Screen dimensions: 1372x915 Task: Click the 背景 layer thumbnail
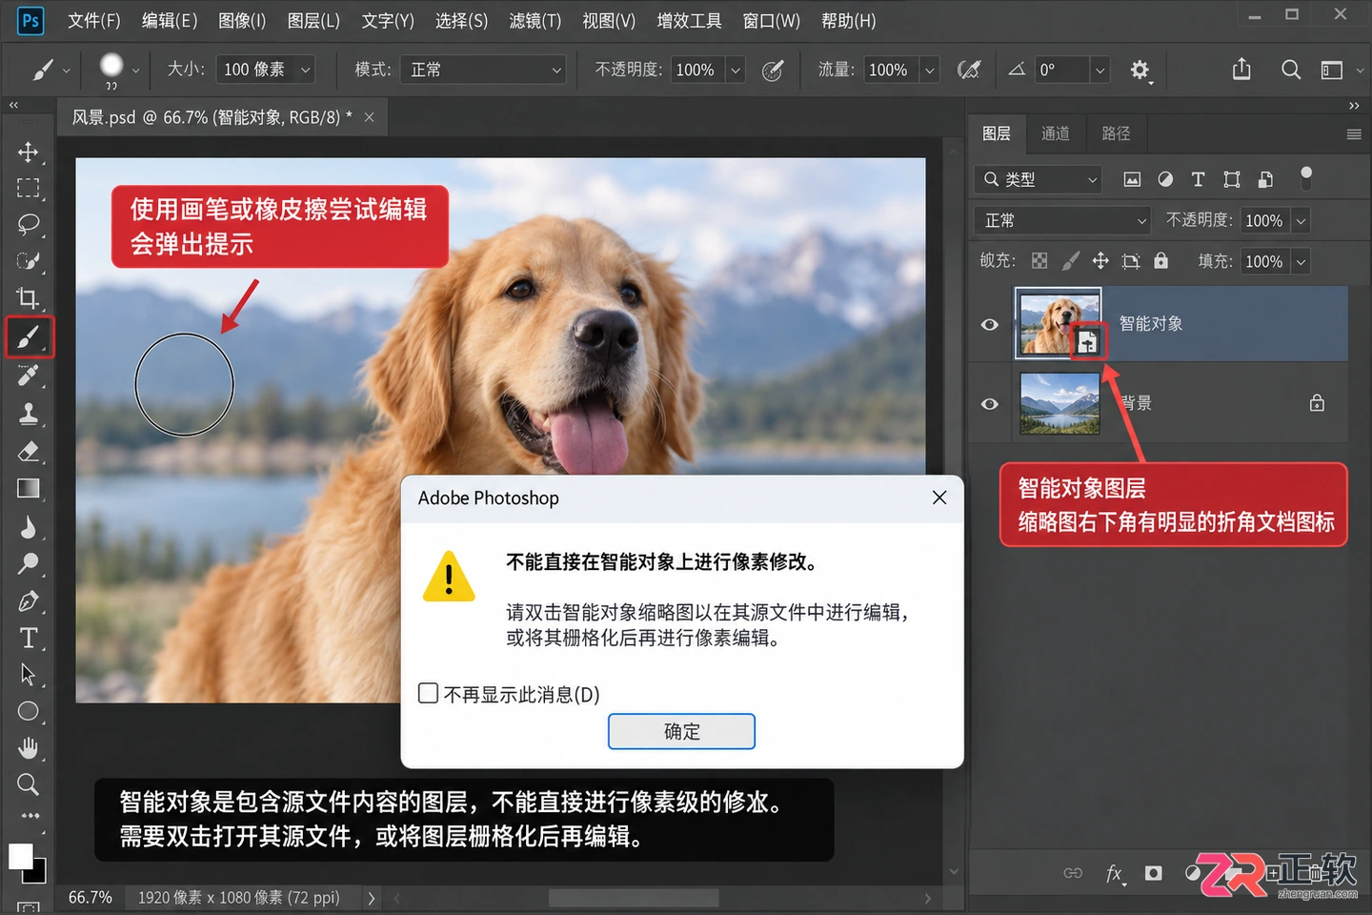click(1059, 403)
